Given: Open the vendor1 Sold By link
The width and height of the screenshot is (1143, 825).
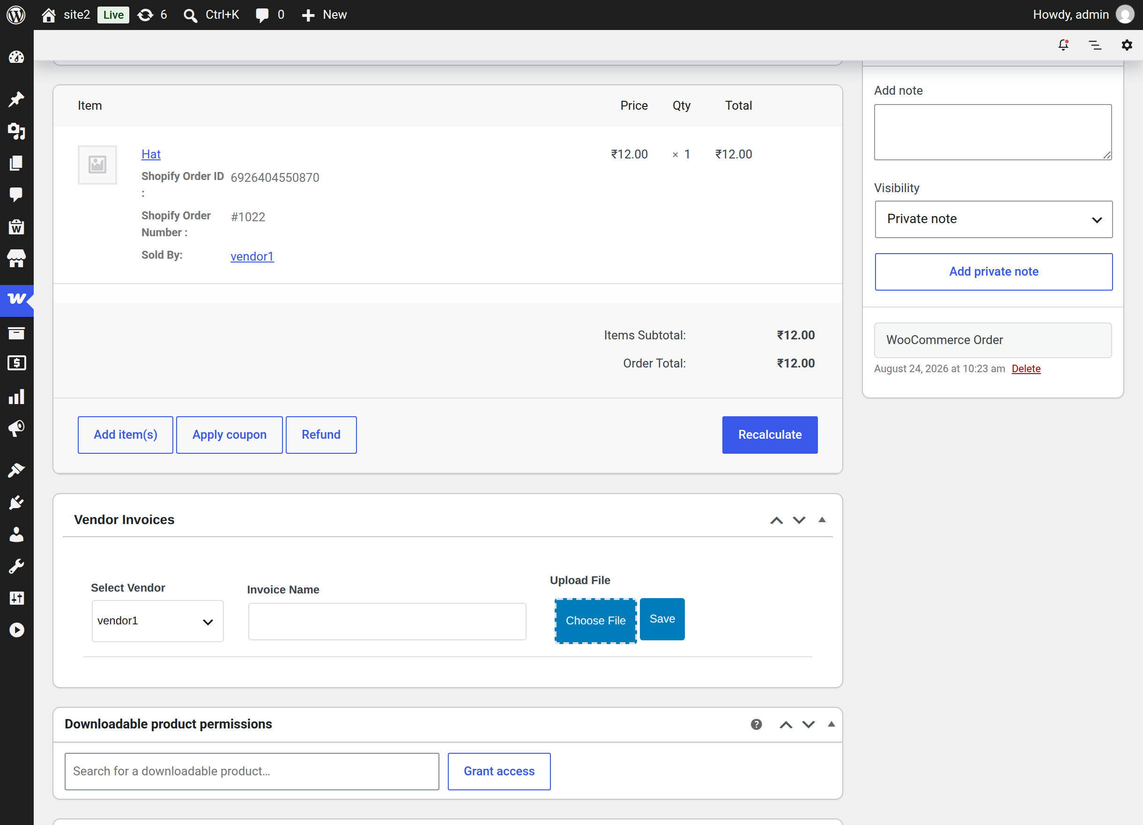Looking at the screenshot, I should (252, 257).
